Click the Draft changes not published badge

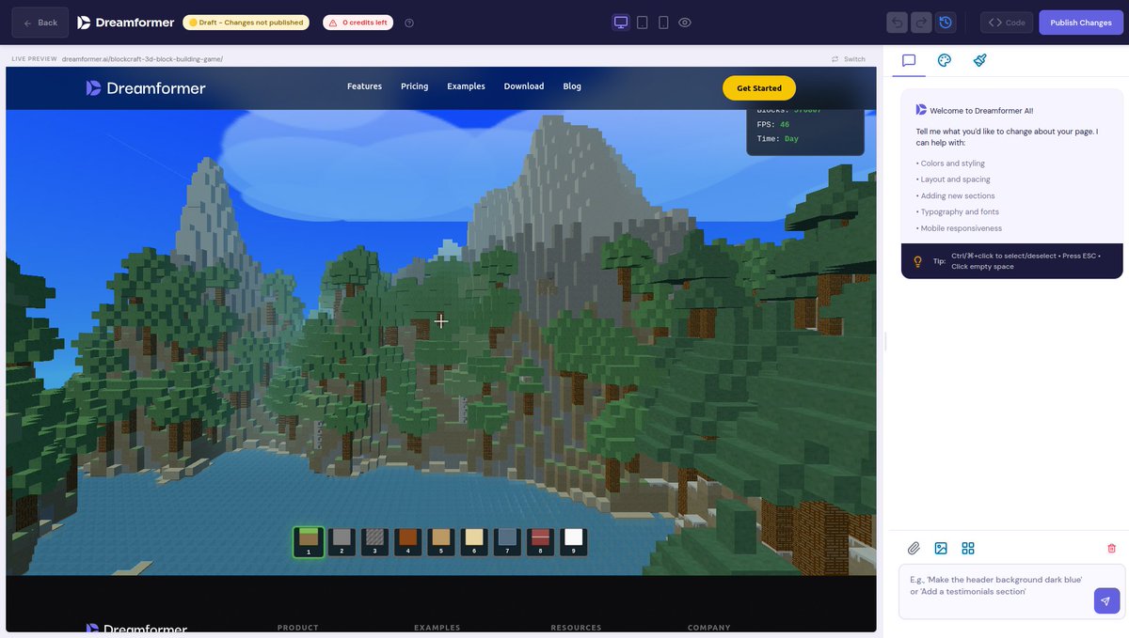(246, 23)
